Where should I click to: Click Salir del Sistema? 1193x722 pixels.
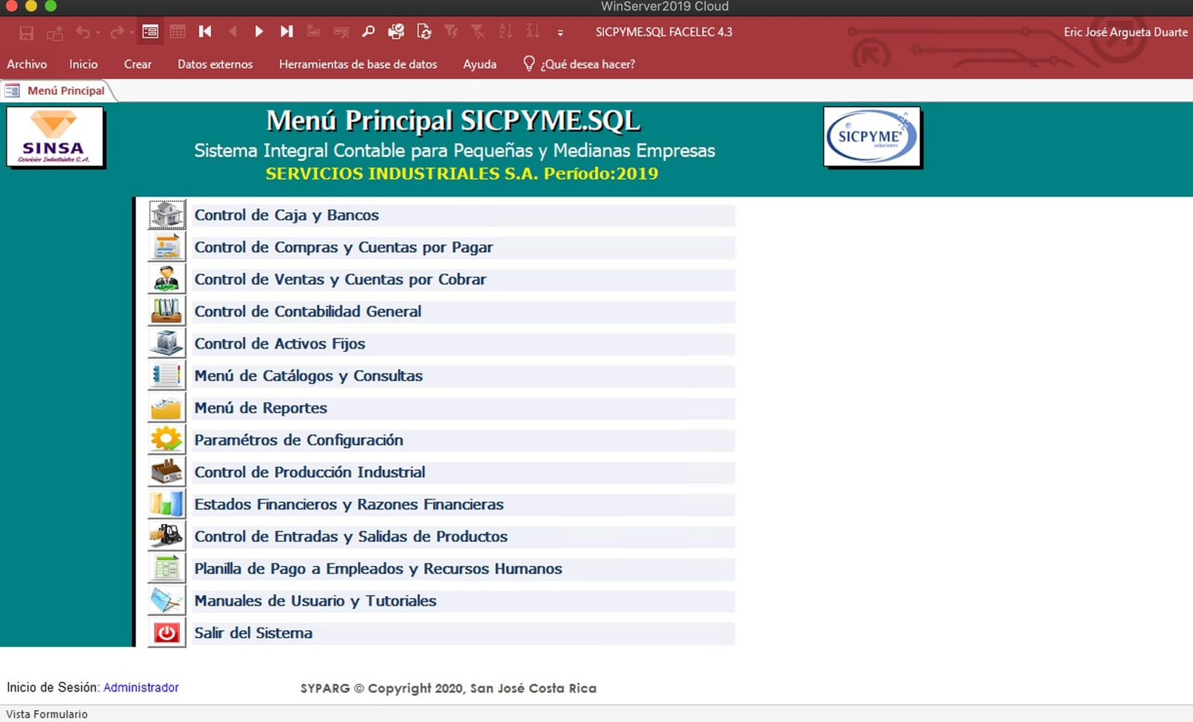[463, 633]
